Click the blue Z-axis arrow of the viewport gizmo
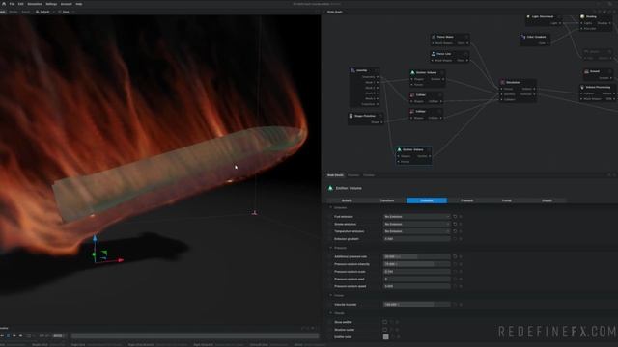 coord(95,239)
